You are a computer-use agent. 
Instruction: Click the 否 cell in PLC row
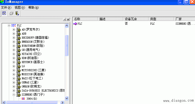(126, 24)
